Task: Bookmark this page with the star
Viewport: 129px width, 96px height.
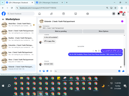Action: 115,8
